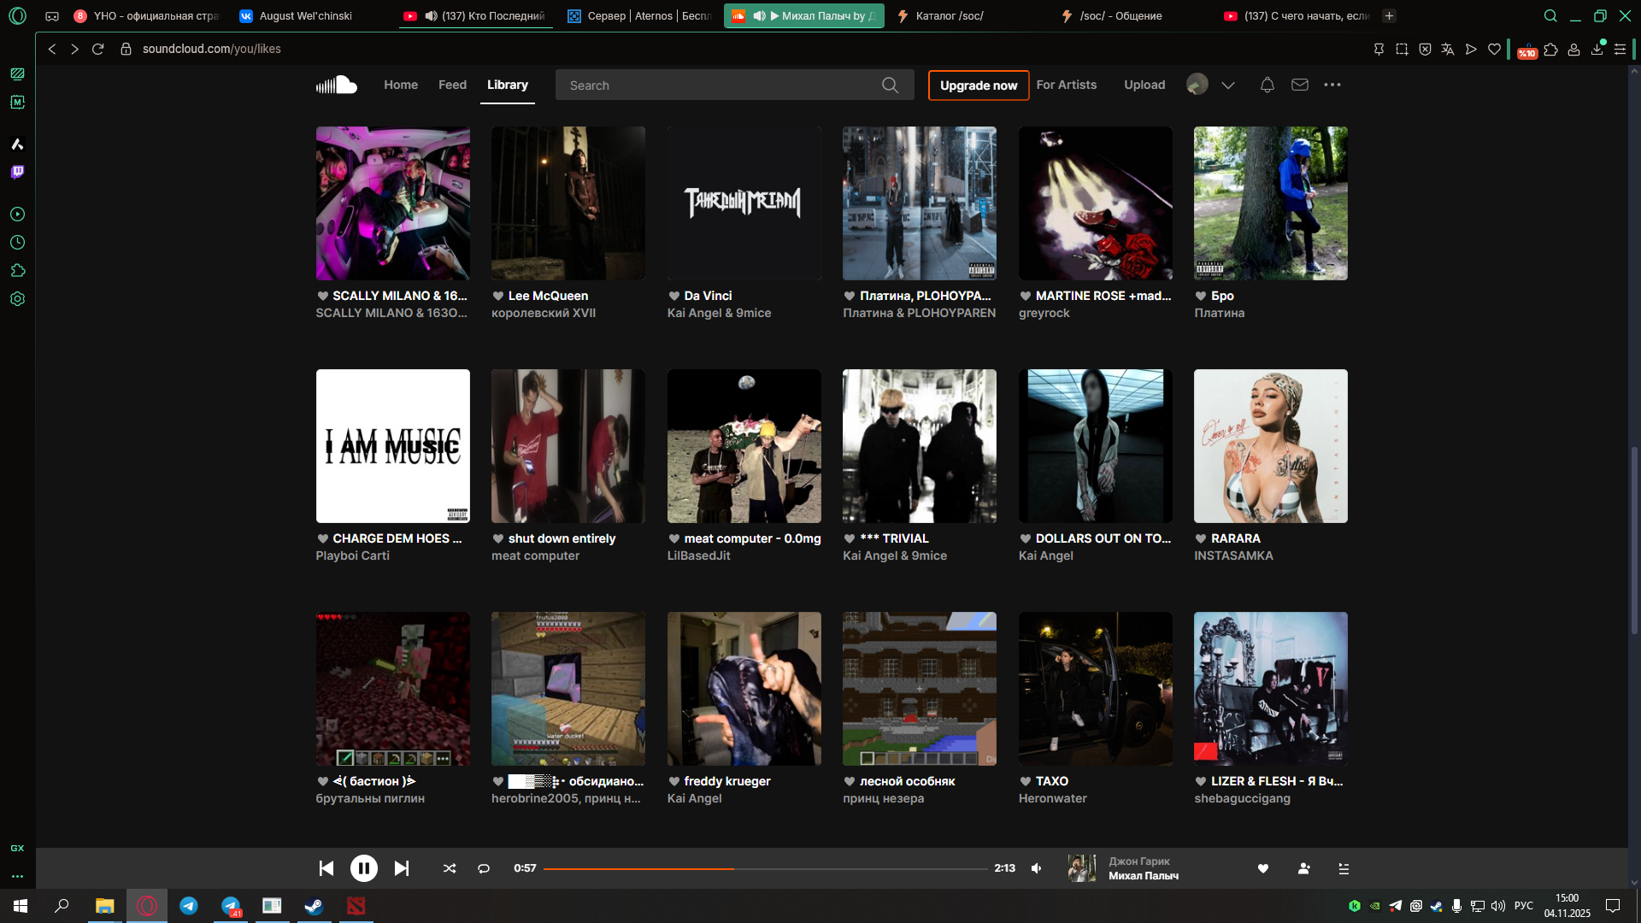
Task: Open the messages envelope icon
Action: click(x=1300, y=85)
